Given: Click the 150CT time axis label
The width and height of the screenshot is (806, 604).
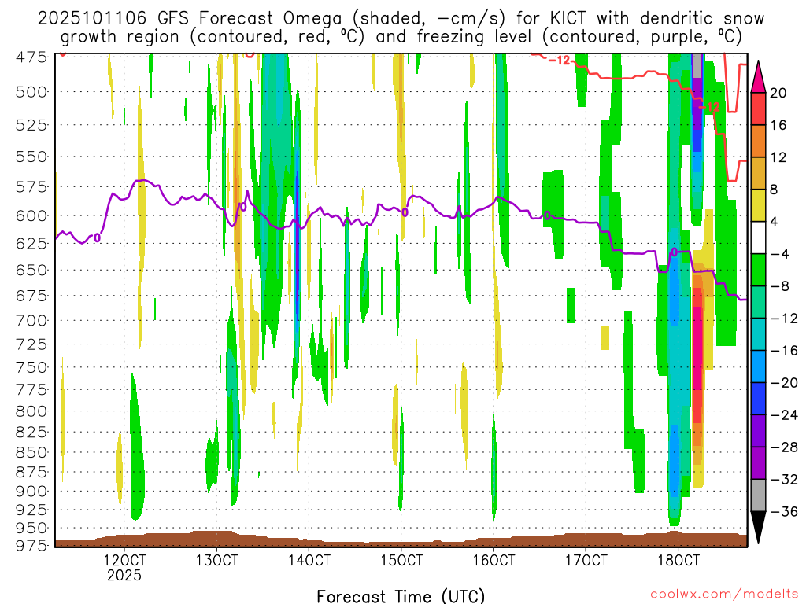Looking at the screenshot, I should (401, 559).
